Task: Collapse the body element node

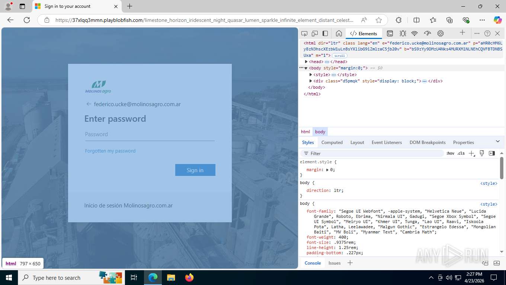Action: pos(306,68)
